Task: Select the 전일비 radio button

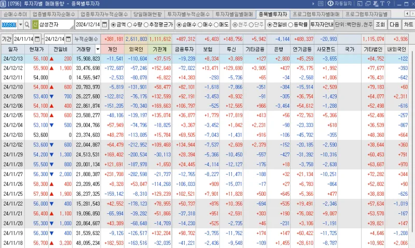Action: (x=270, y=25)
